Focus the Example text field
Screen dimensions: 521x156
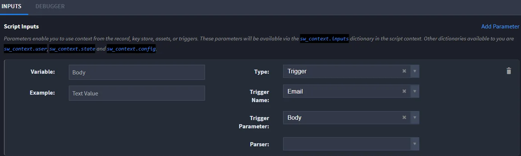[137, 93]
